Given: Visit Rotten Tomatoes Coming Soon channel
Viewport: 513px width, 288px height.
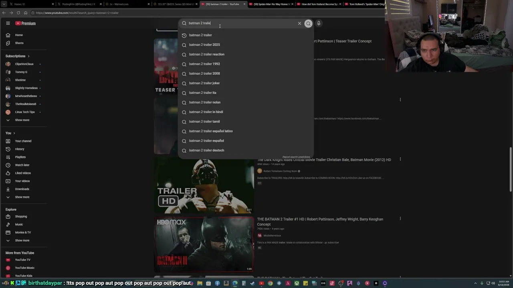Looking at the screenshot, I should tap(280, 171).
